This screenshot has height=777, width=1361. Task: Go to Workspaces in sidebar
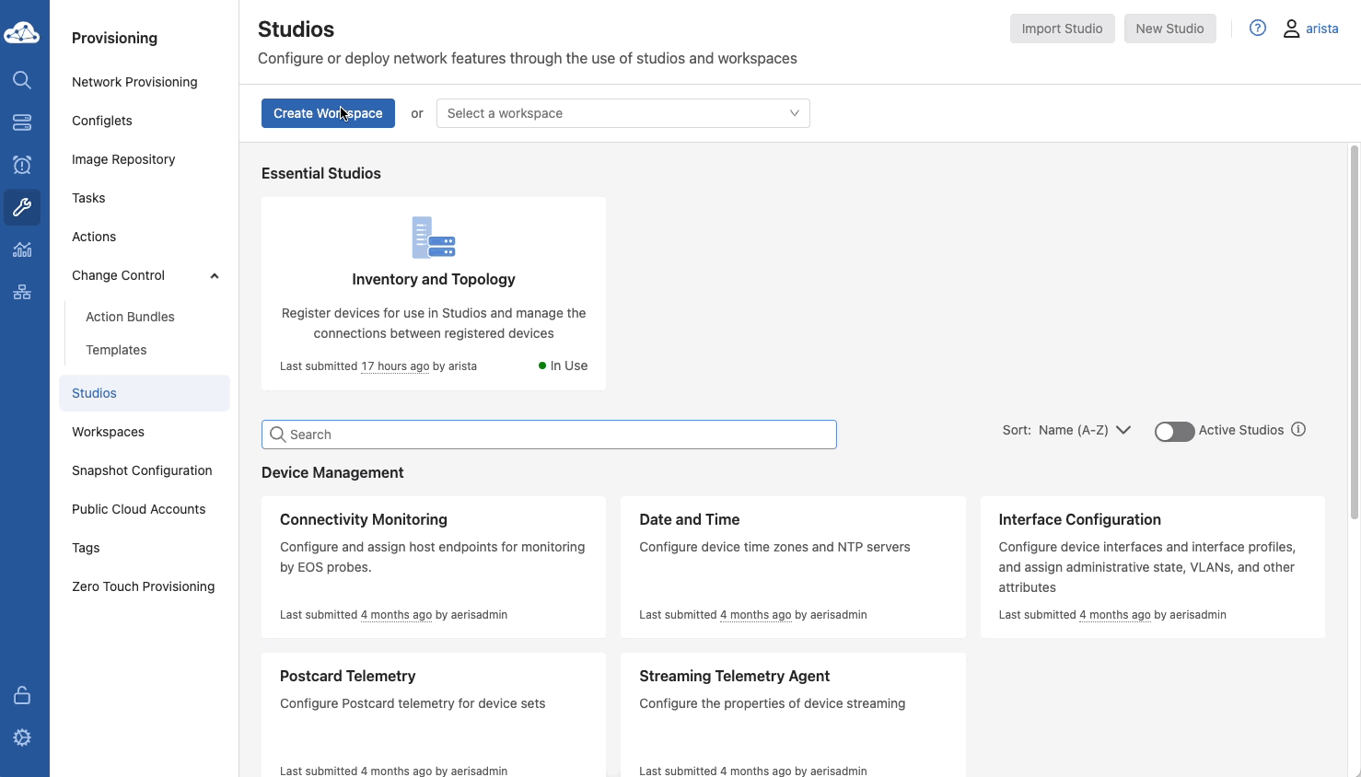coord(108,432)
